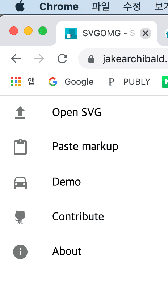Click the PUBLY bookmark P icon
The height and width of the screenshot is (283, 168).
(x=112, y=82)
